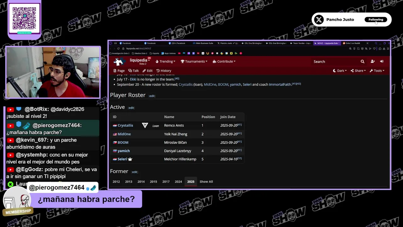Open the Share dropdown

pos(358,71)
